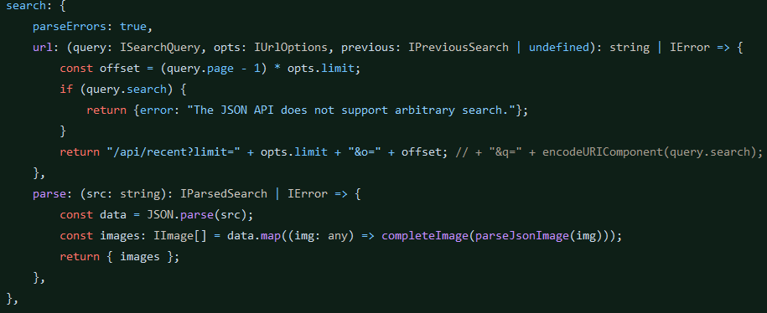Click the 'parse' property name
This screenshot has width=767, height=313.
49,194
